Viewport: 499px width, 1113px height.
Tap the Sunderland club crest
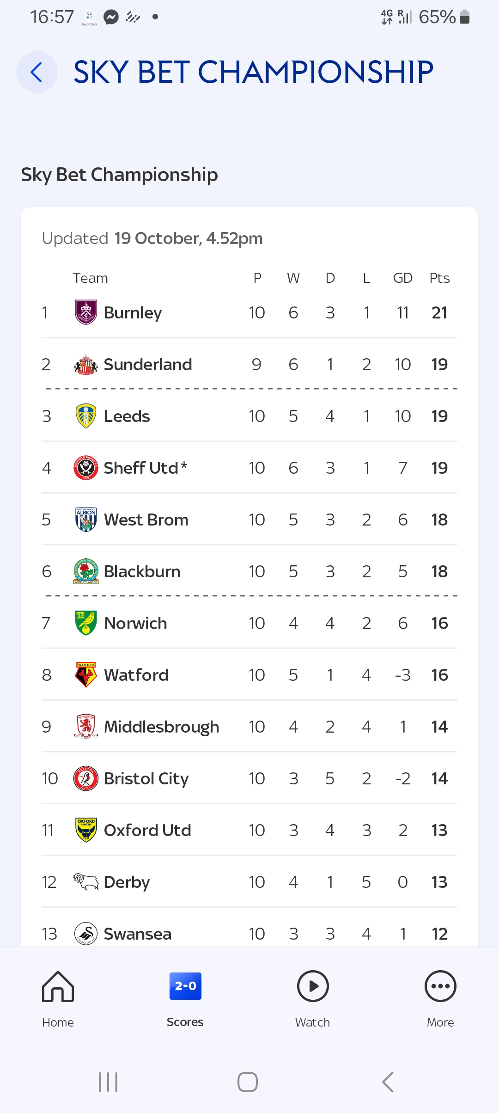86,364
